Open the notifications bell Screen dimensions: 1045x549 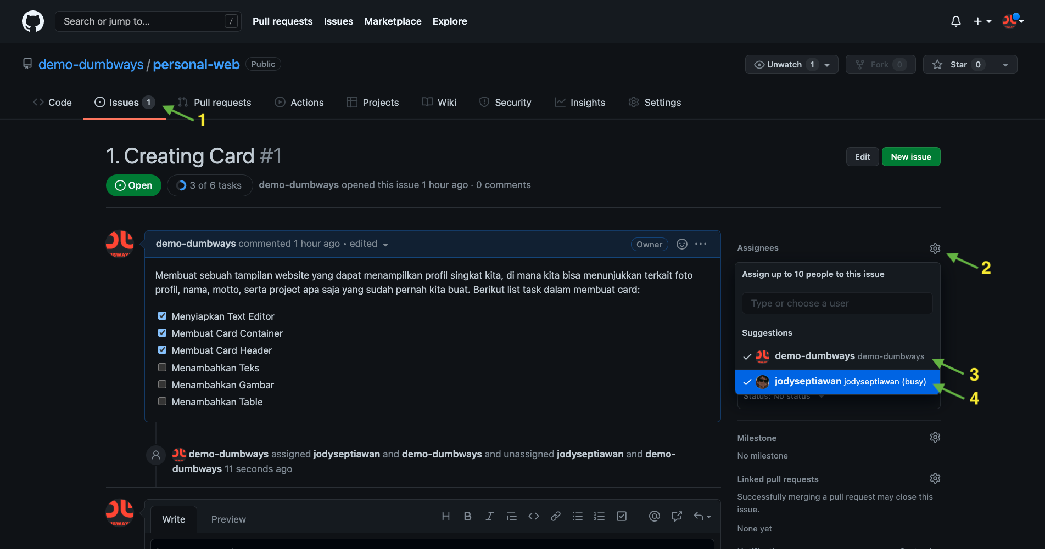(x=955, y=21)
